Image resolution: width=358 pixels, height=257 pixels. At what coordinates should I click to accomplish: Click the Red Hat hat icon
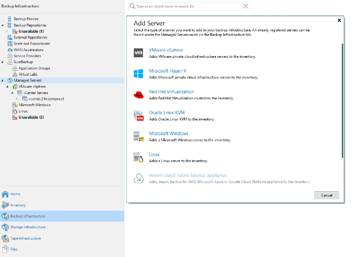point(139,94)
